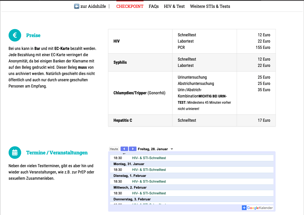
Task: Open the FAQs menu item
Action: pos(153,7)
